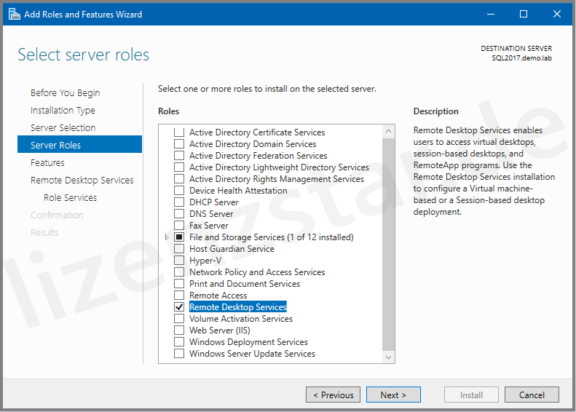Click the Next button
Screen dimensions: 576x412
pyautogui.click(x=393, y=395)
